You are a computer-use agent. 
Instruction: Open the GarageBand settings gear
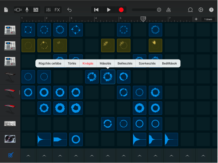pyautogui.click(x=201, y=10)
